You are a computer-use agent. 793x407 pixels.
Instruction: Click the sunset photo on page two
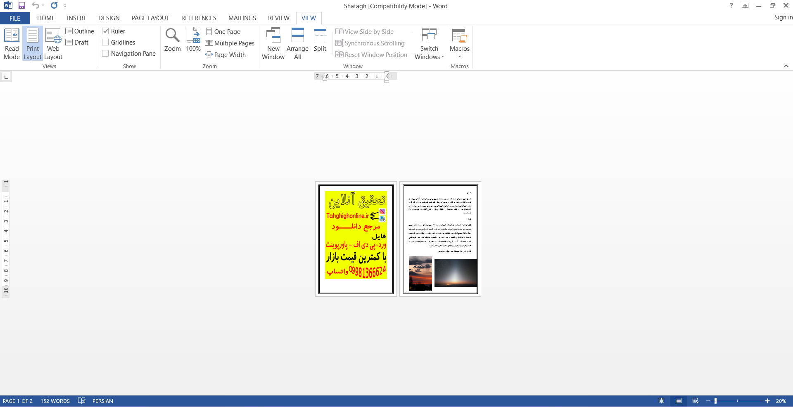(420, 273)
